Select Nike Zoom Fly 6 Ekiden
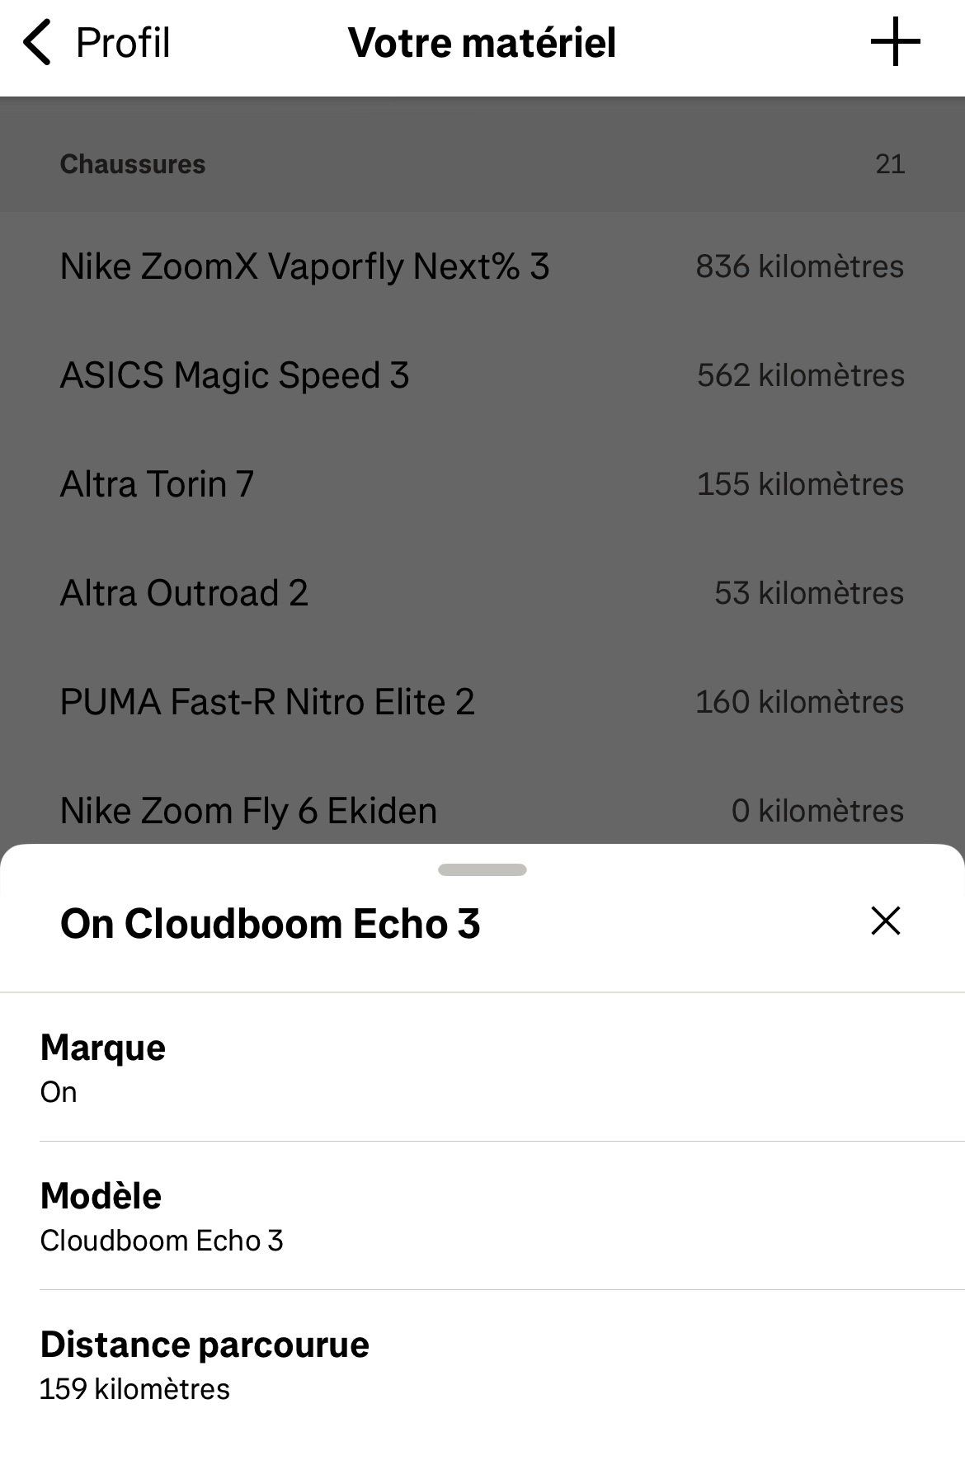This screenshot has width=965, height=1465. [248, 811]
